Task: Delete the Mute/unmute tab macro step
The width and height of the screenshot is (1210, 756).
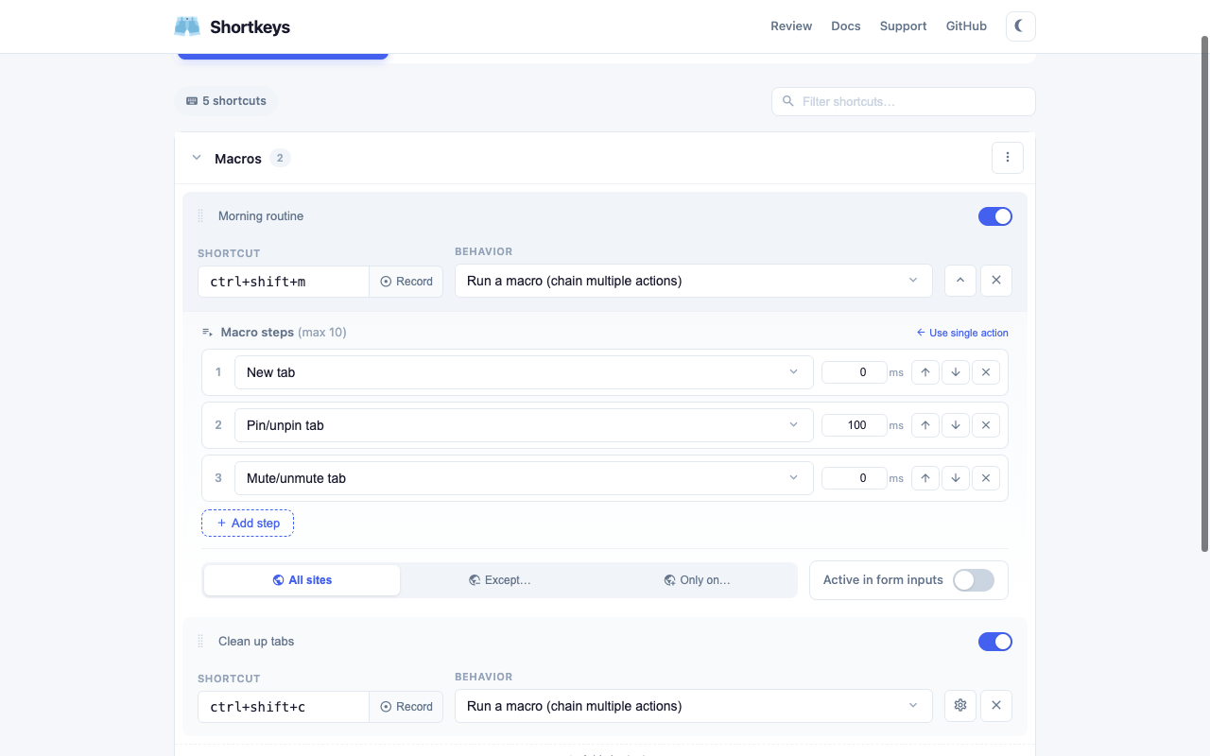Action: tap(986, 477)
